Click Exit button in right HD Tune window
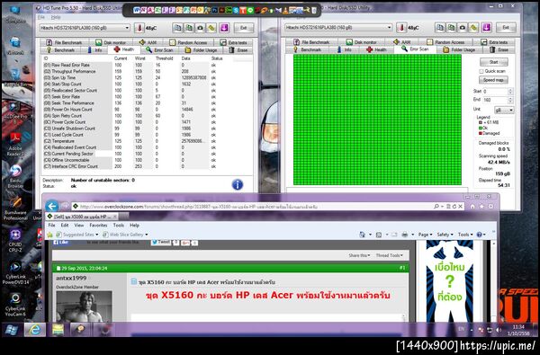The image size is (540, 355). pyautogui.click(x=506, y=27)
